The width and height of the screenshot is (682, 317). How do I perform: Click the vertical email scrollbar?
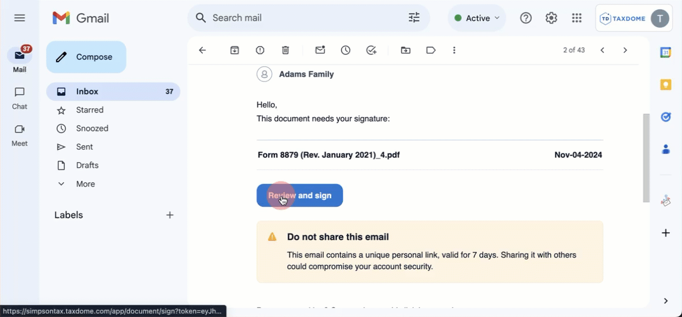point(646,157)
